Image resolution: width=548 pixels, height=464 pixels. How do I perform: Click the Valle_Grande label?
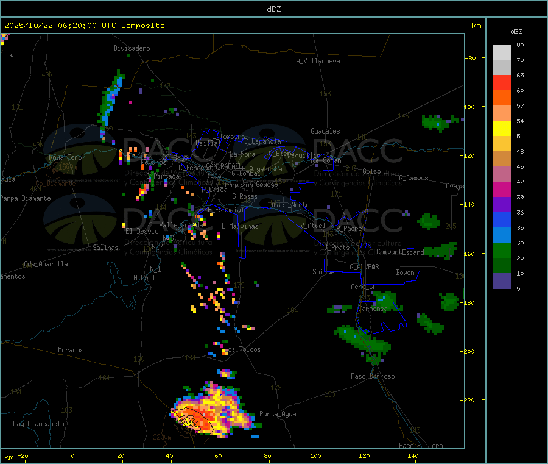click(x=181, y=225)
